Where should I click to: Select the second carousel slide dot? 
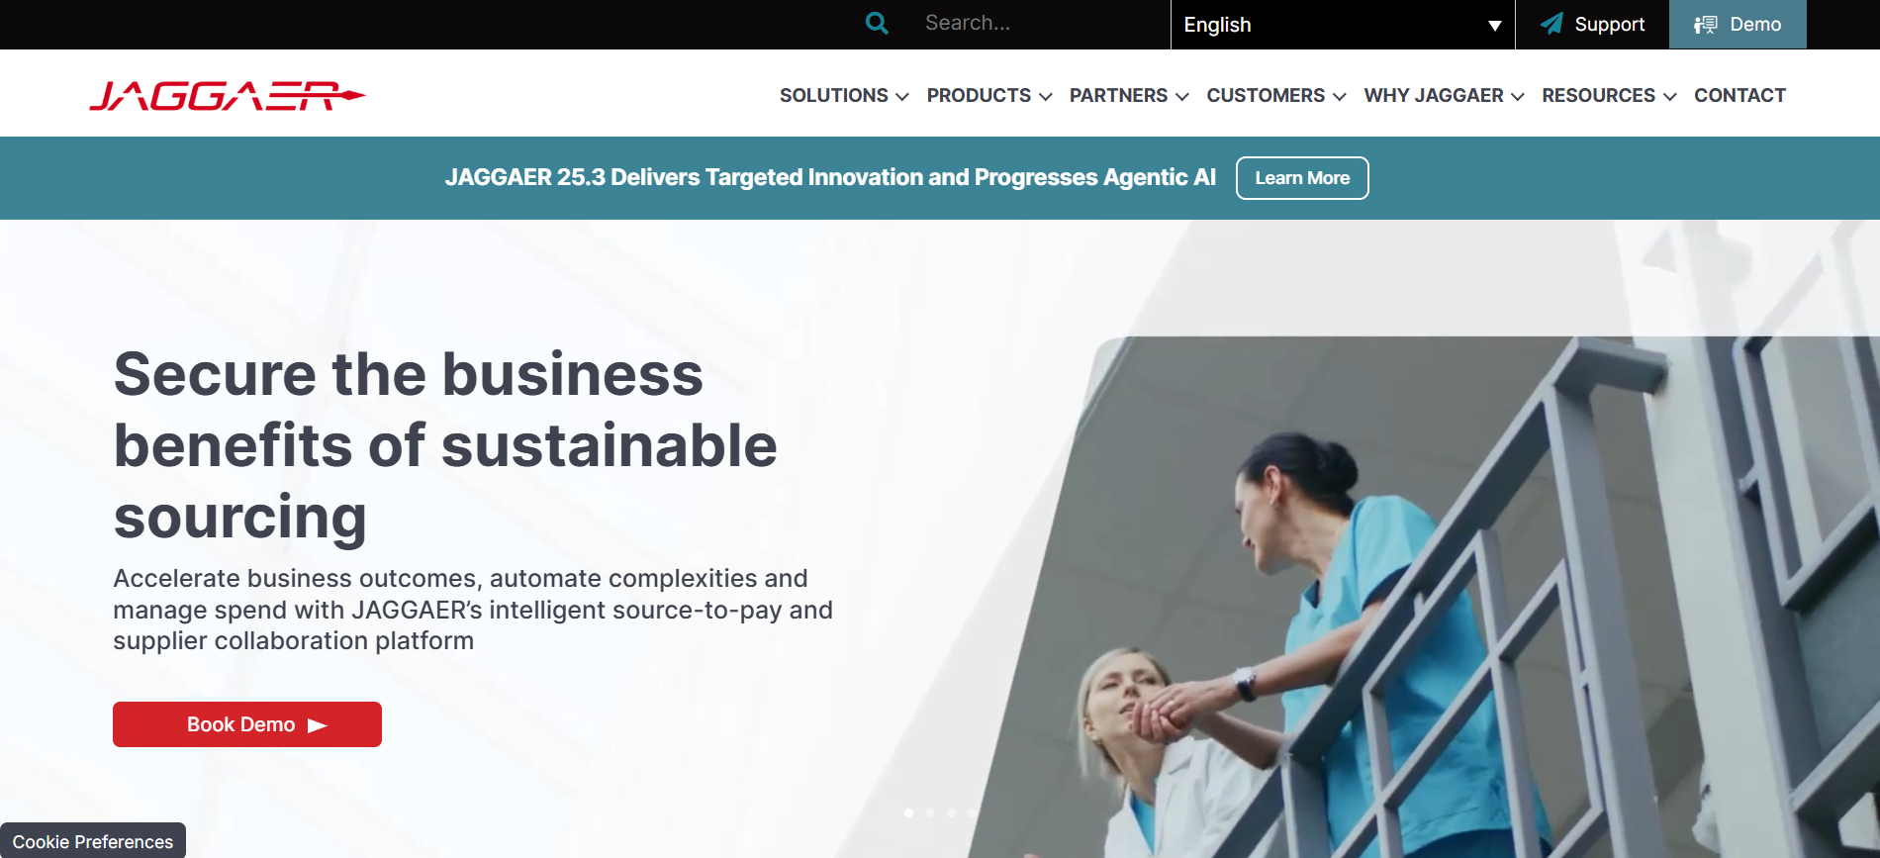click(x=930, y=812)
